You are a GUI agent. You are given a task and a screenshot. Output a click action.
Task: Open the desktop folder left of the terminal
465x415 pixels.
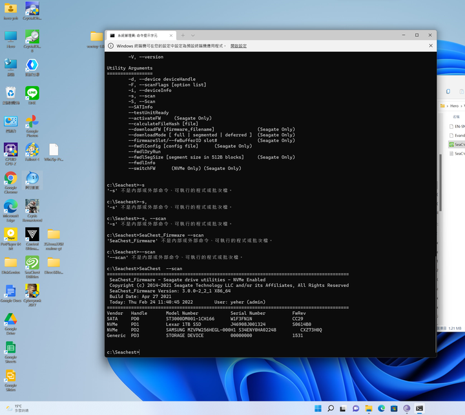96,39
